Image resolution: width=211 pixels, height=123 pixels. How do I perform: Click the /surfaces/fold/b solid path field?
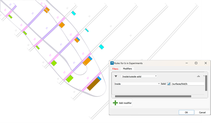[188, 84]
